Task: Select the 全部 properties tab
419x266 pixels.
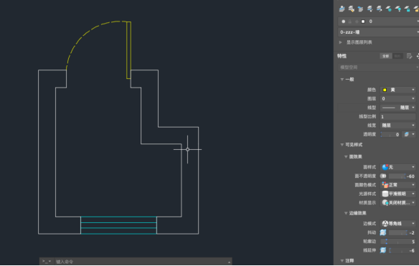Action: point(385,56)
